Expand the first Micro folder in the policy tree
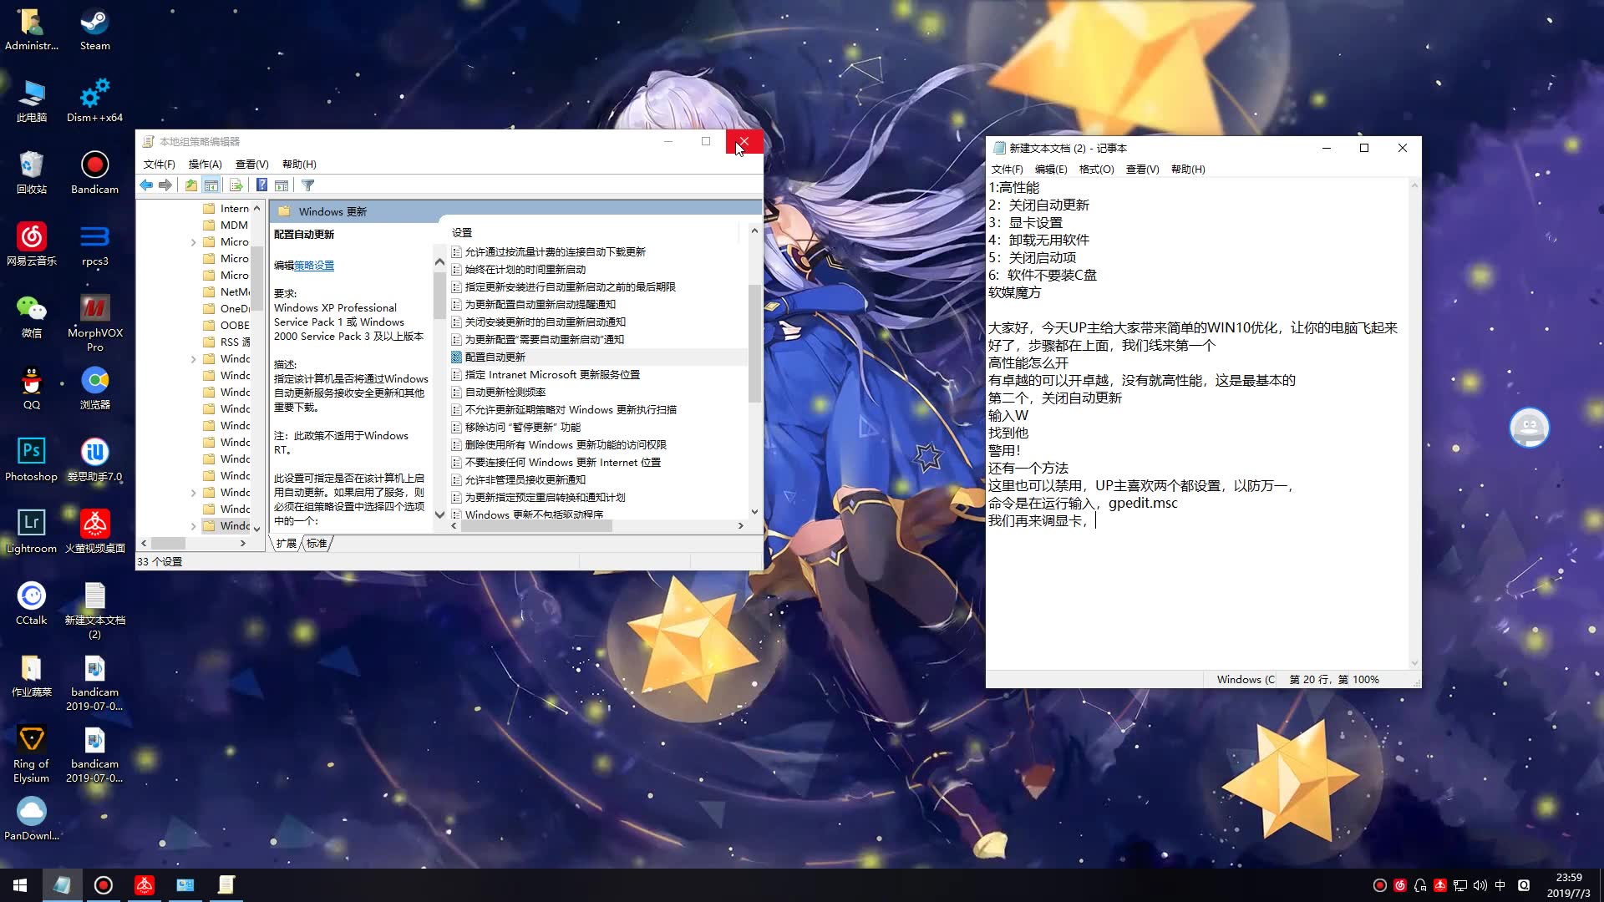The height and width of the screenshot is (902, 1604). coord(194,242)
